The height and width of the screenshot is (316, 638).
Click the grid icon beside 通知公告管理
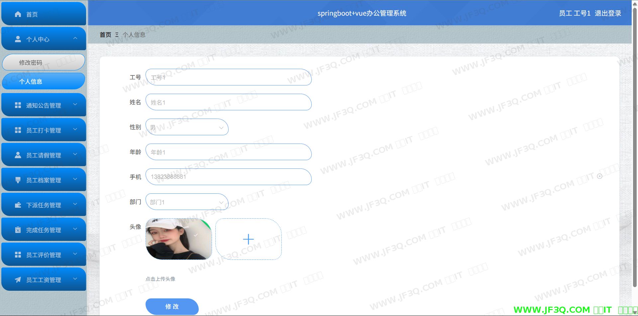pos(18,105)
